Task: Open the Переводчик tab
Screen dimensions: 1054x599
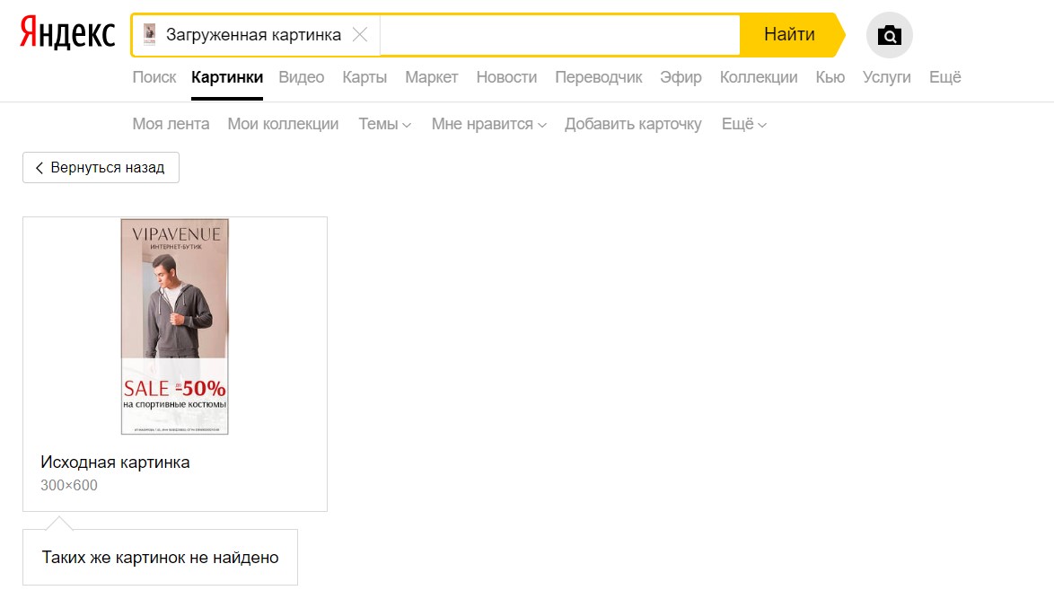Action: (x=598, y=77)
